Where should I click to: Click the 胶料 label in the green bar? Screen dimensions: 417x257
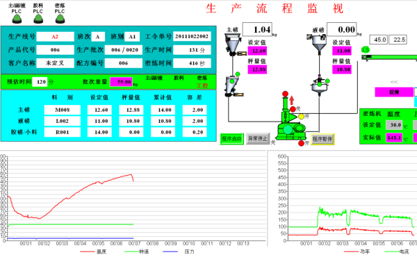coord(179,78)
